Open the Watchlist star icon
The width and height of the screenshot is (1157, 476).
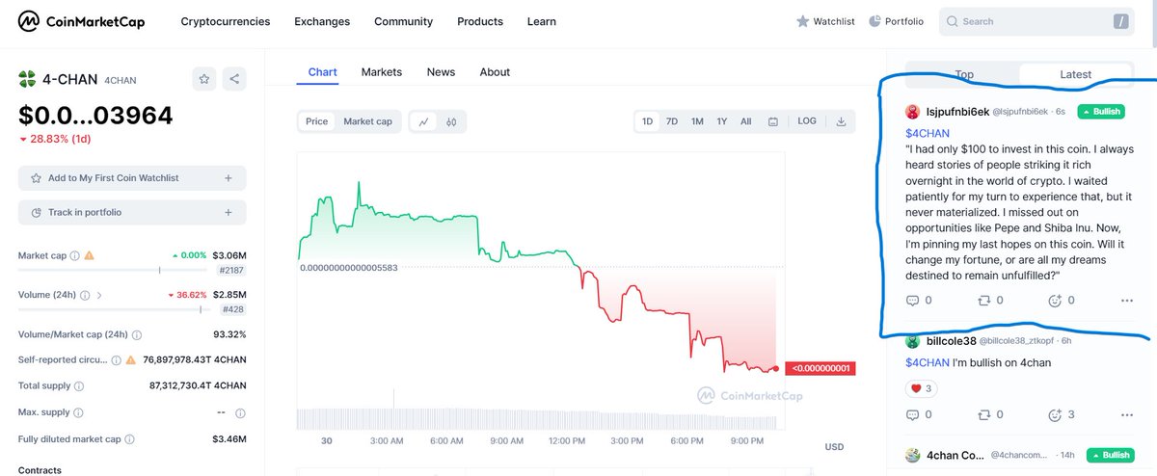[802, 21]
